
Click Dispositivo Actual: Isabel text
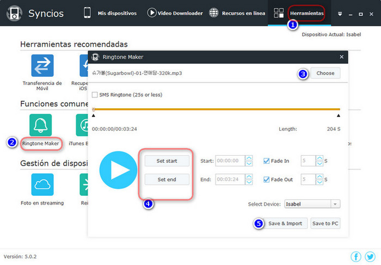331,34
